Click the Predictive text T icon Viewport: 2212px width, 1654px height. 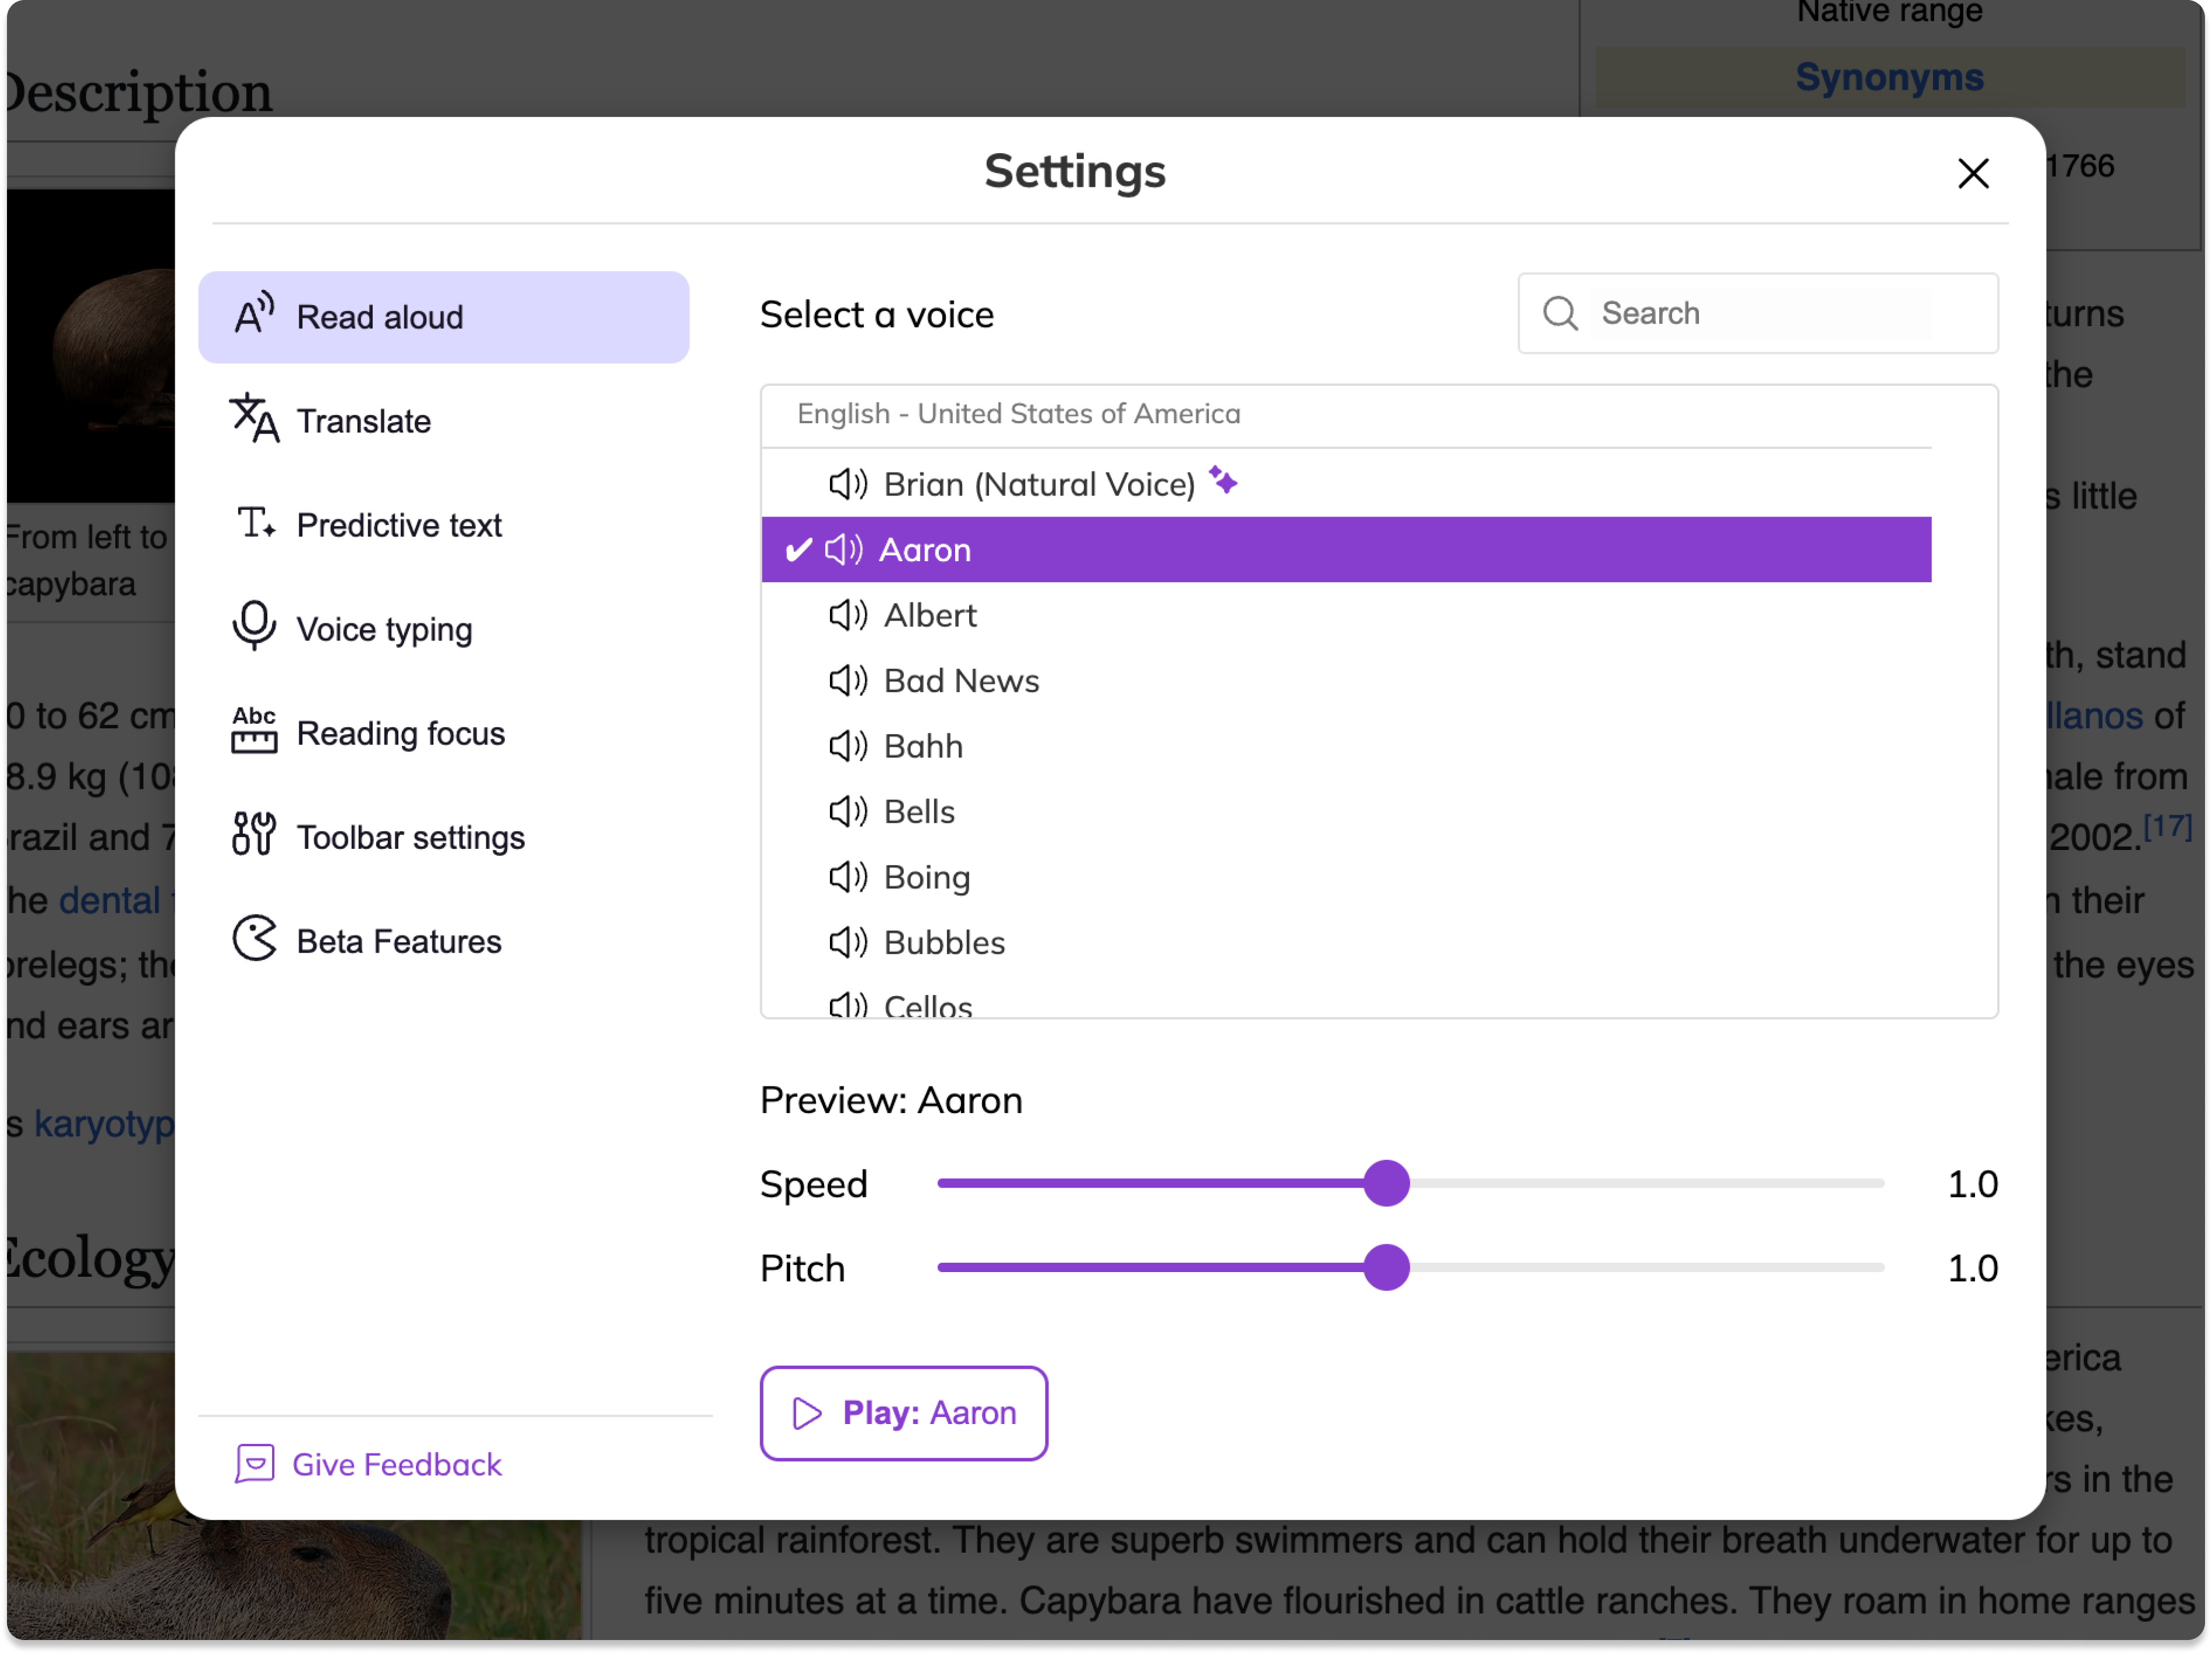(x=256, y=523)
